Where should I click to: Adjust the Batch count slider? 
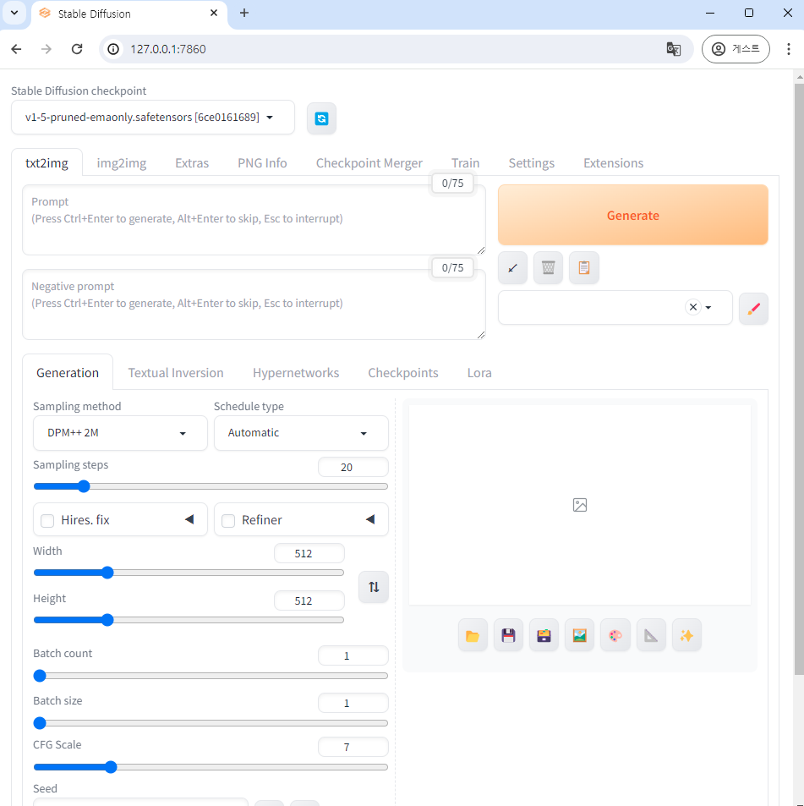coord(211,676)
